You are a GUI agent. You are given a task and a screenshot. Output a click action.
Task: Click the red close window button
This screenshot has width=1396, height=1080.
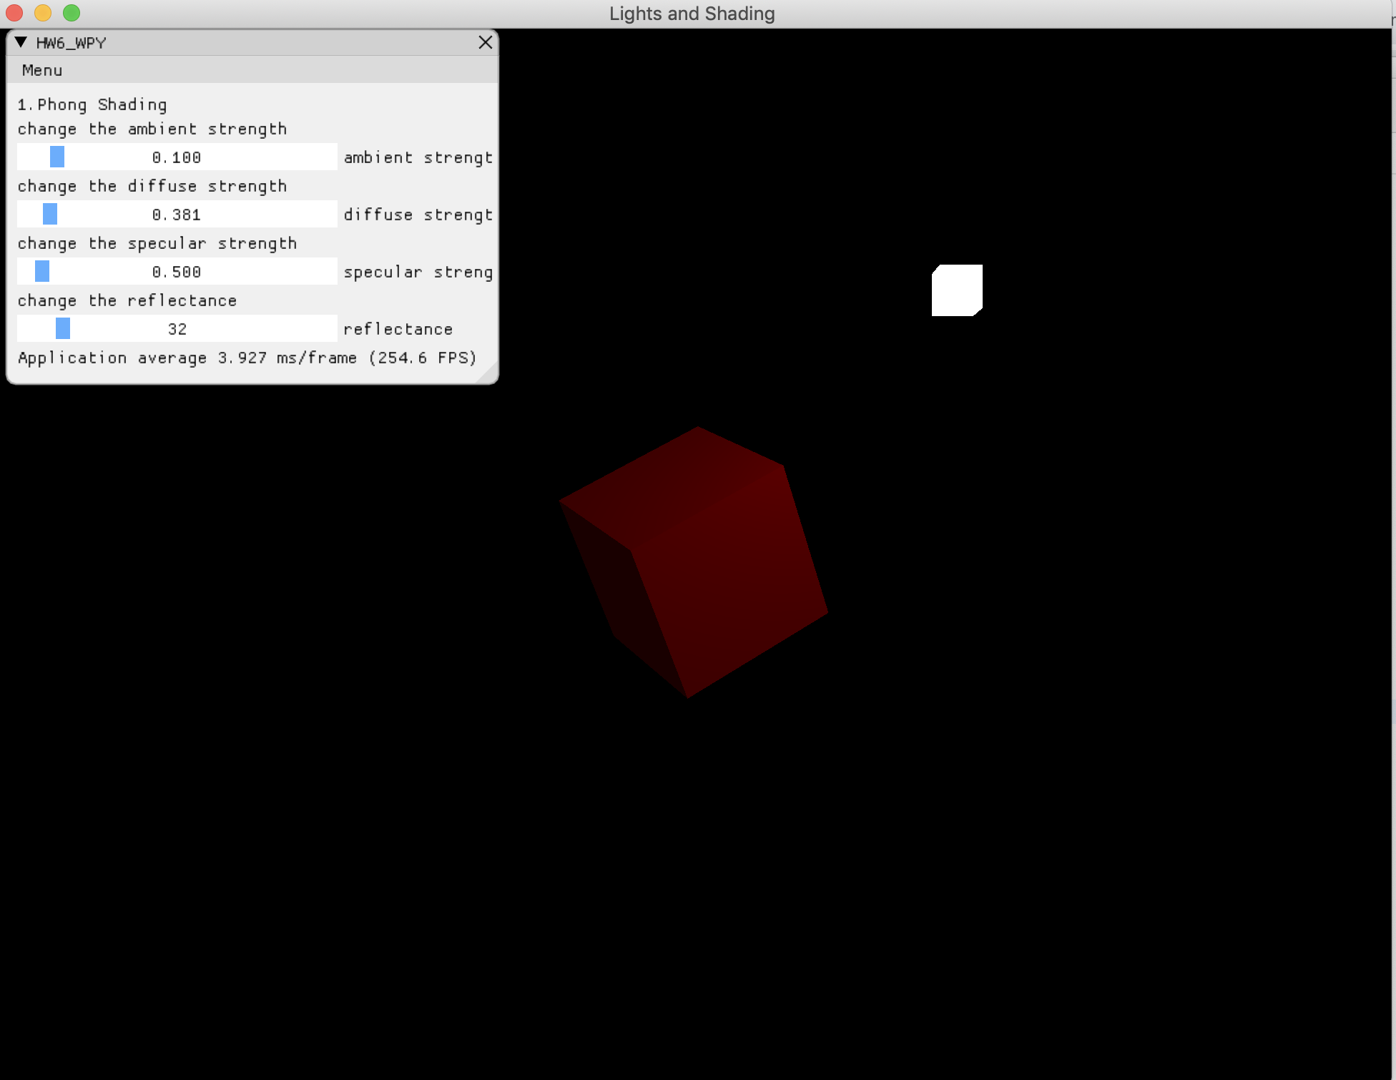pyautogui.click(x=15, y=13)
